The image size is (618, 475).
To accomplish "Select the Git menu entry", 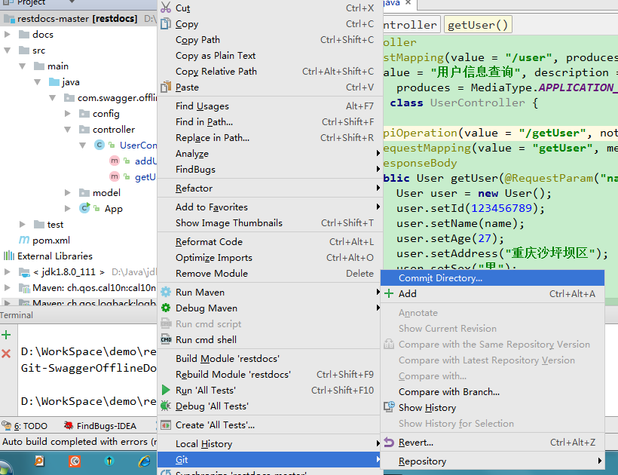I will tap(270, 460).
